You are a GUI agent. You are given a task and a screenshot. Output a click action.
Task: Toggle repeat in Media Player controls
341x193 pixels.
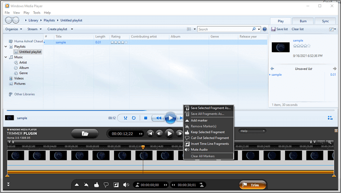pyautogui.click(x=134, y=118)
